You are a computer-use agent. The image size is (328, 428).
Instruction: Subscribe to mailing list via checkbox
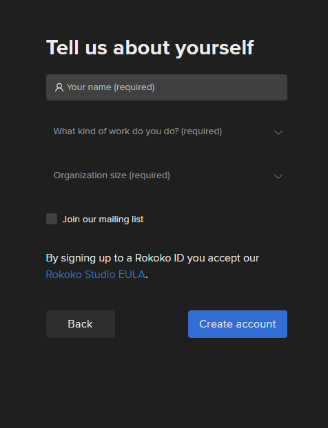(52, 219)
